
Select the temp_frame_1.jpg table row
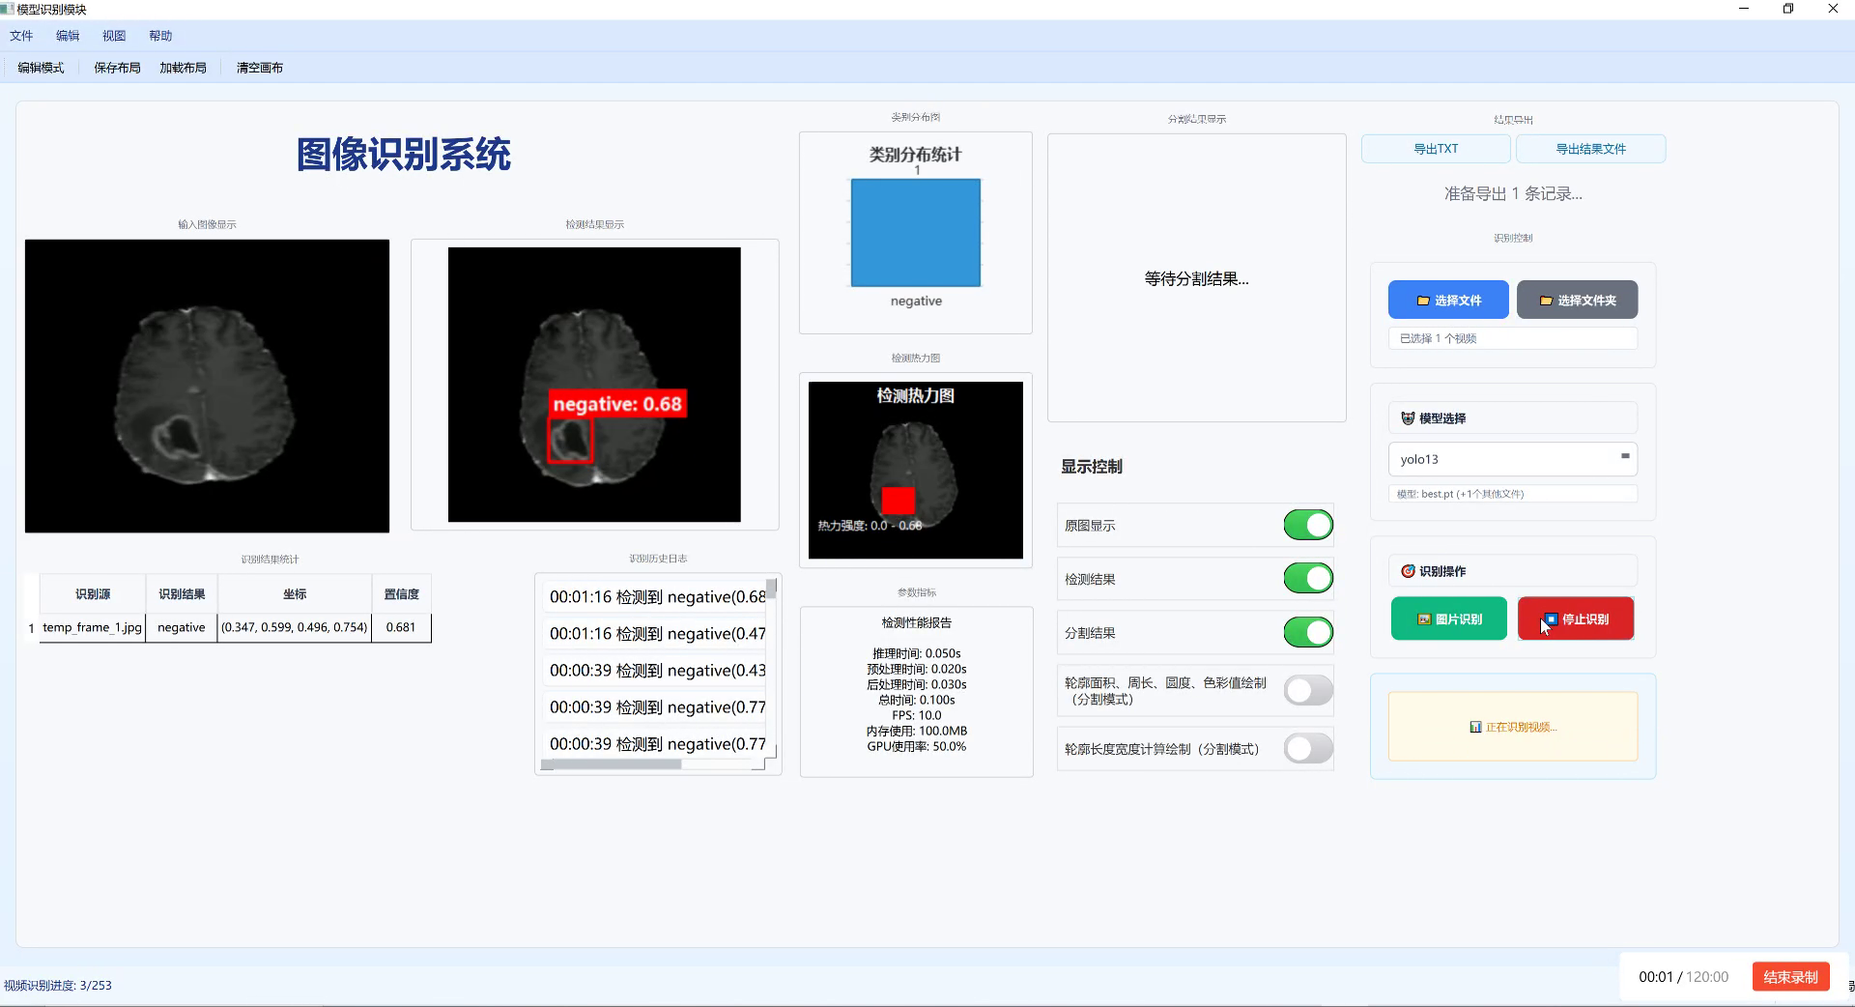coord(92,627)
